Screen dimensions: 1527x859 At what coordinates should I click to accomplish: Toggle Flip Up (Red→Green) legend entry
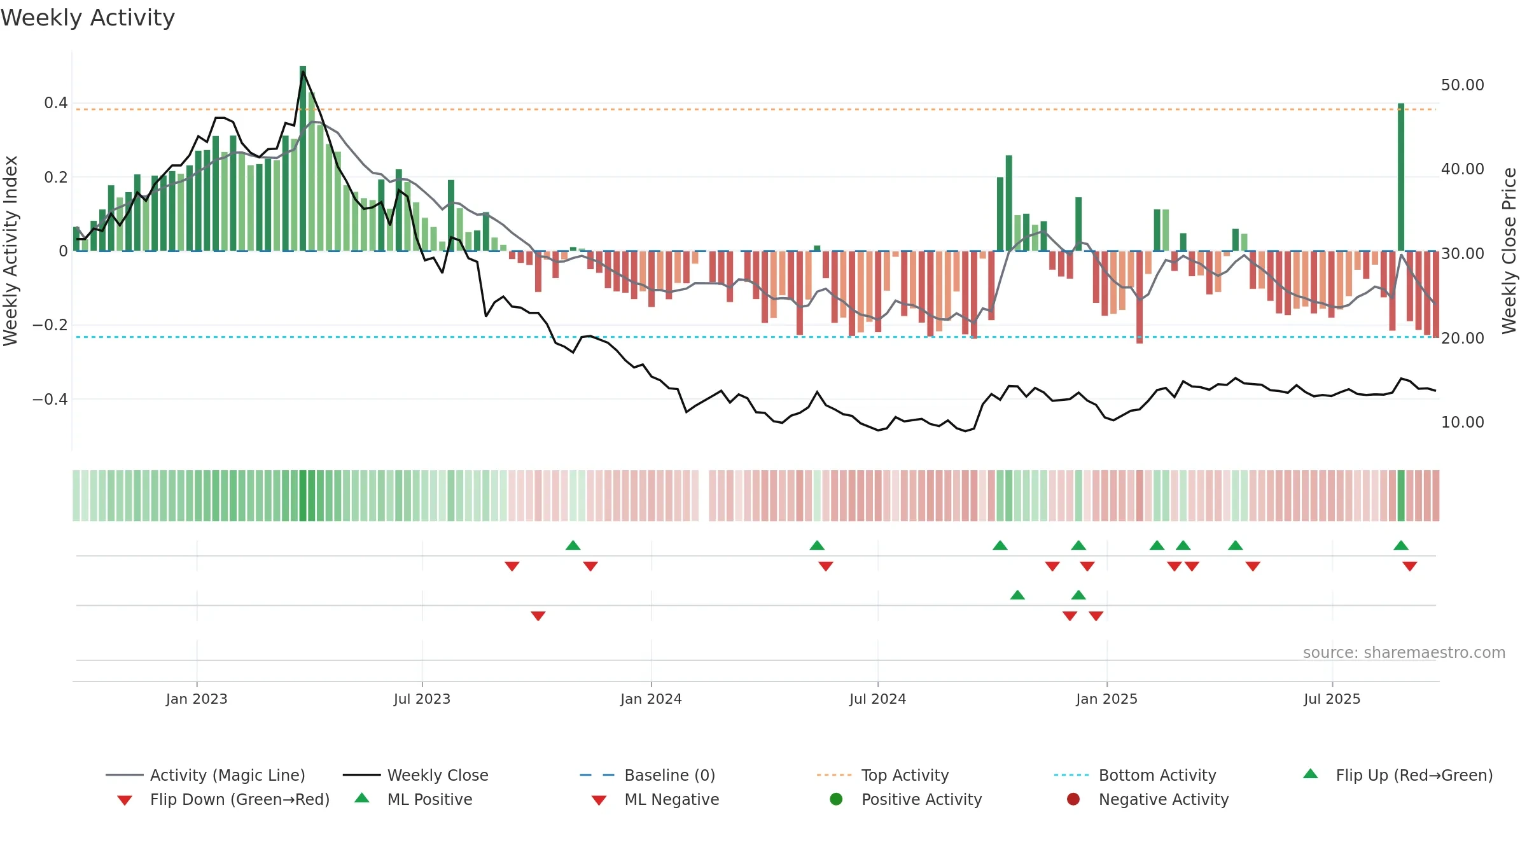[1397, 775]
